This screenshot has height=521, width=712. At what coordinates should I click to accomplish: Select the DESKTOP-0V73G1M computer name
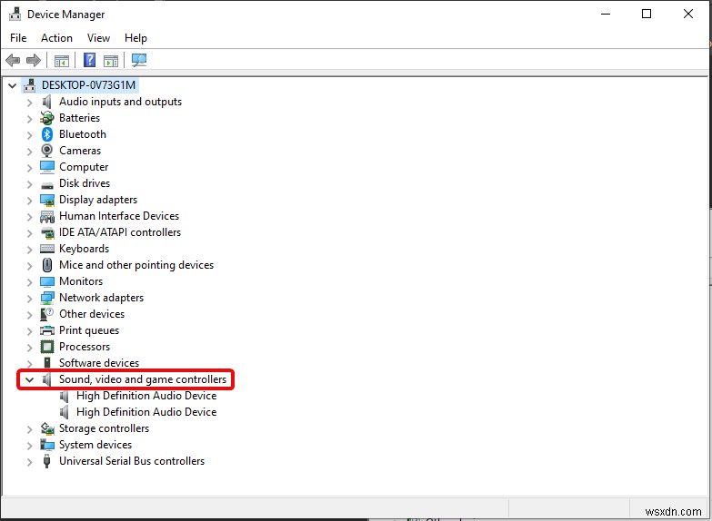click(88, 85)
